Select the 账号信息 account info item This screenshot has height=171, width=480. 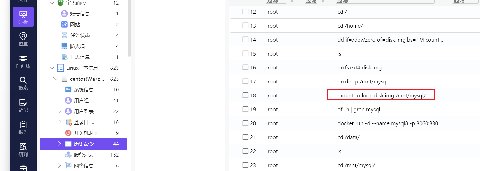[x=80, y=14]
